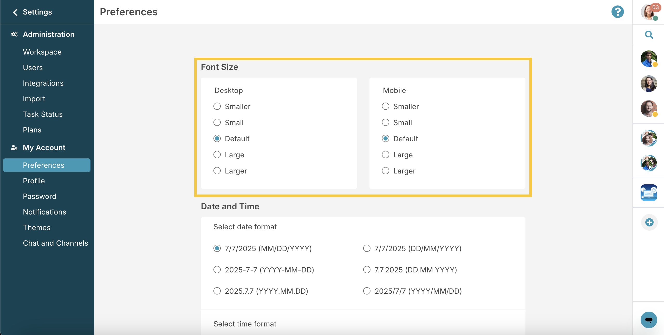Choose MM/DD/YYYY date format
Viewport: 664px width, 335px height.
(217, 248)
